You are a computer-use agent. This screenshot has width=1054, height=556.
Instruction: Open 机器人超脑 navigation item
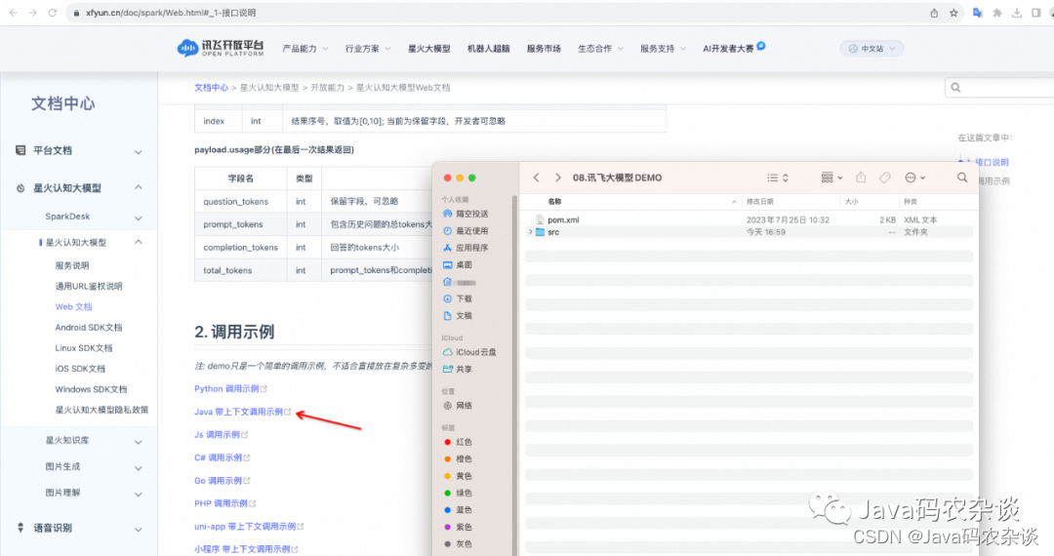tap(489, 49)
